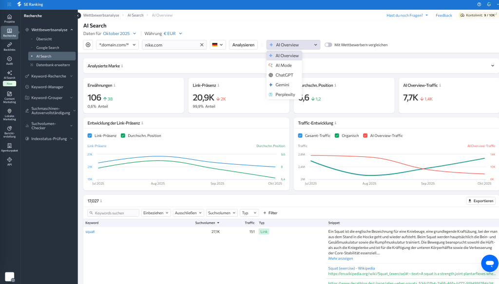Select Perplexity from the AI engine menu
499x284 pixels.
click(285, 95)
